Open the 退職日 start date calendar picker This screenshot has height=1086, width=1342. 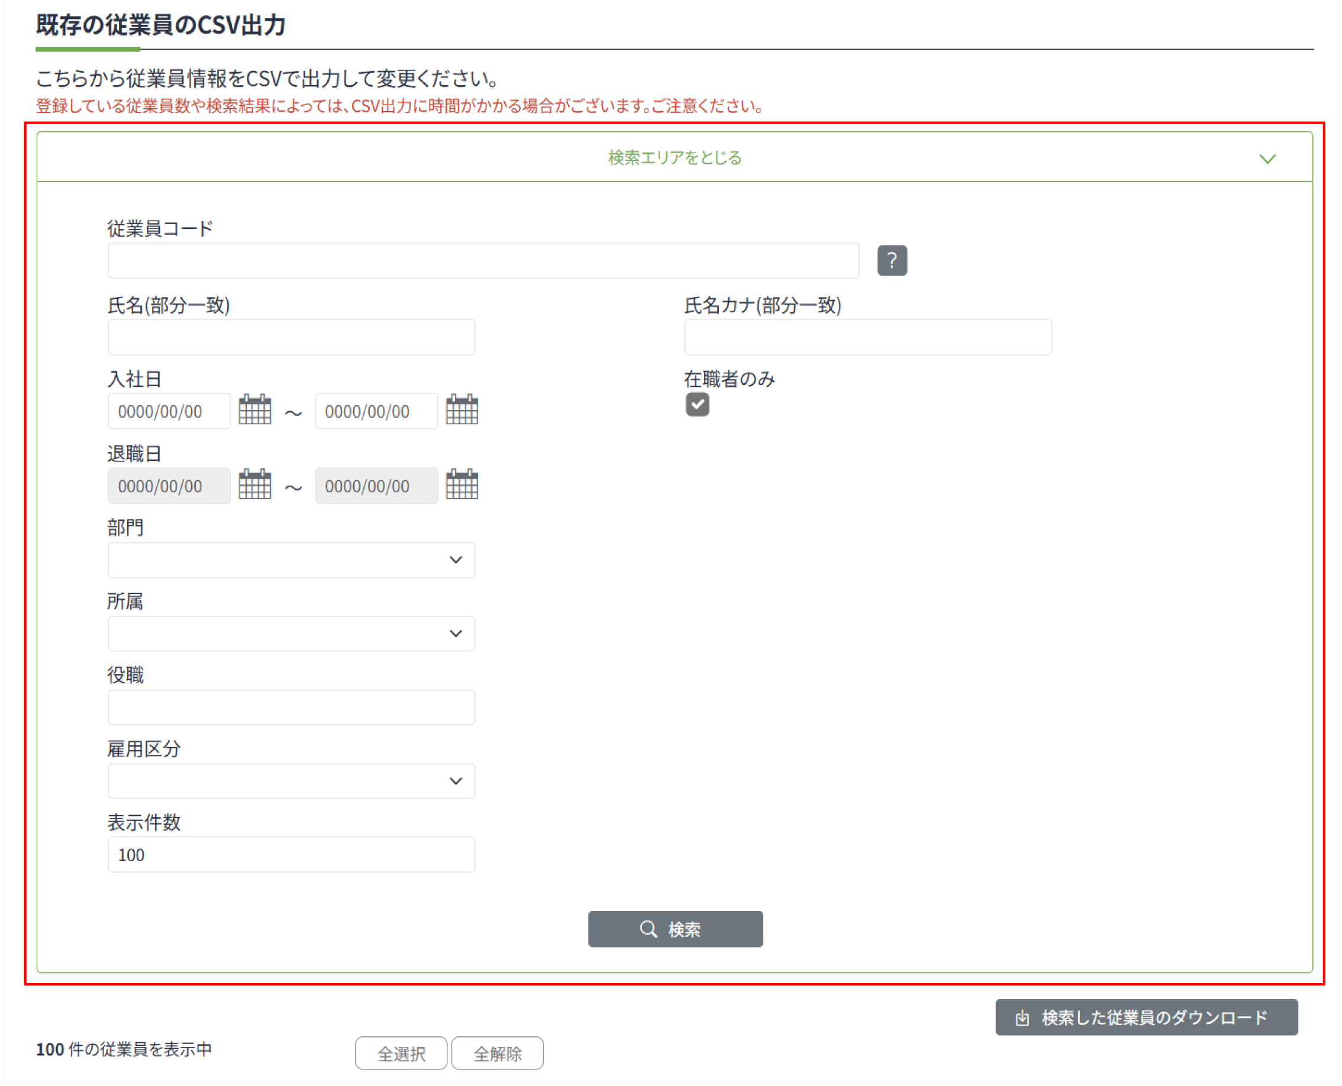[255, 485]
